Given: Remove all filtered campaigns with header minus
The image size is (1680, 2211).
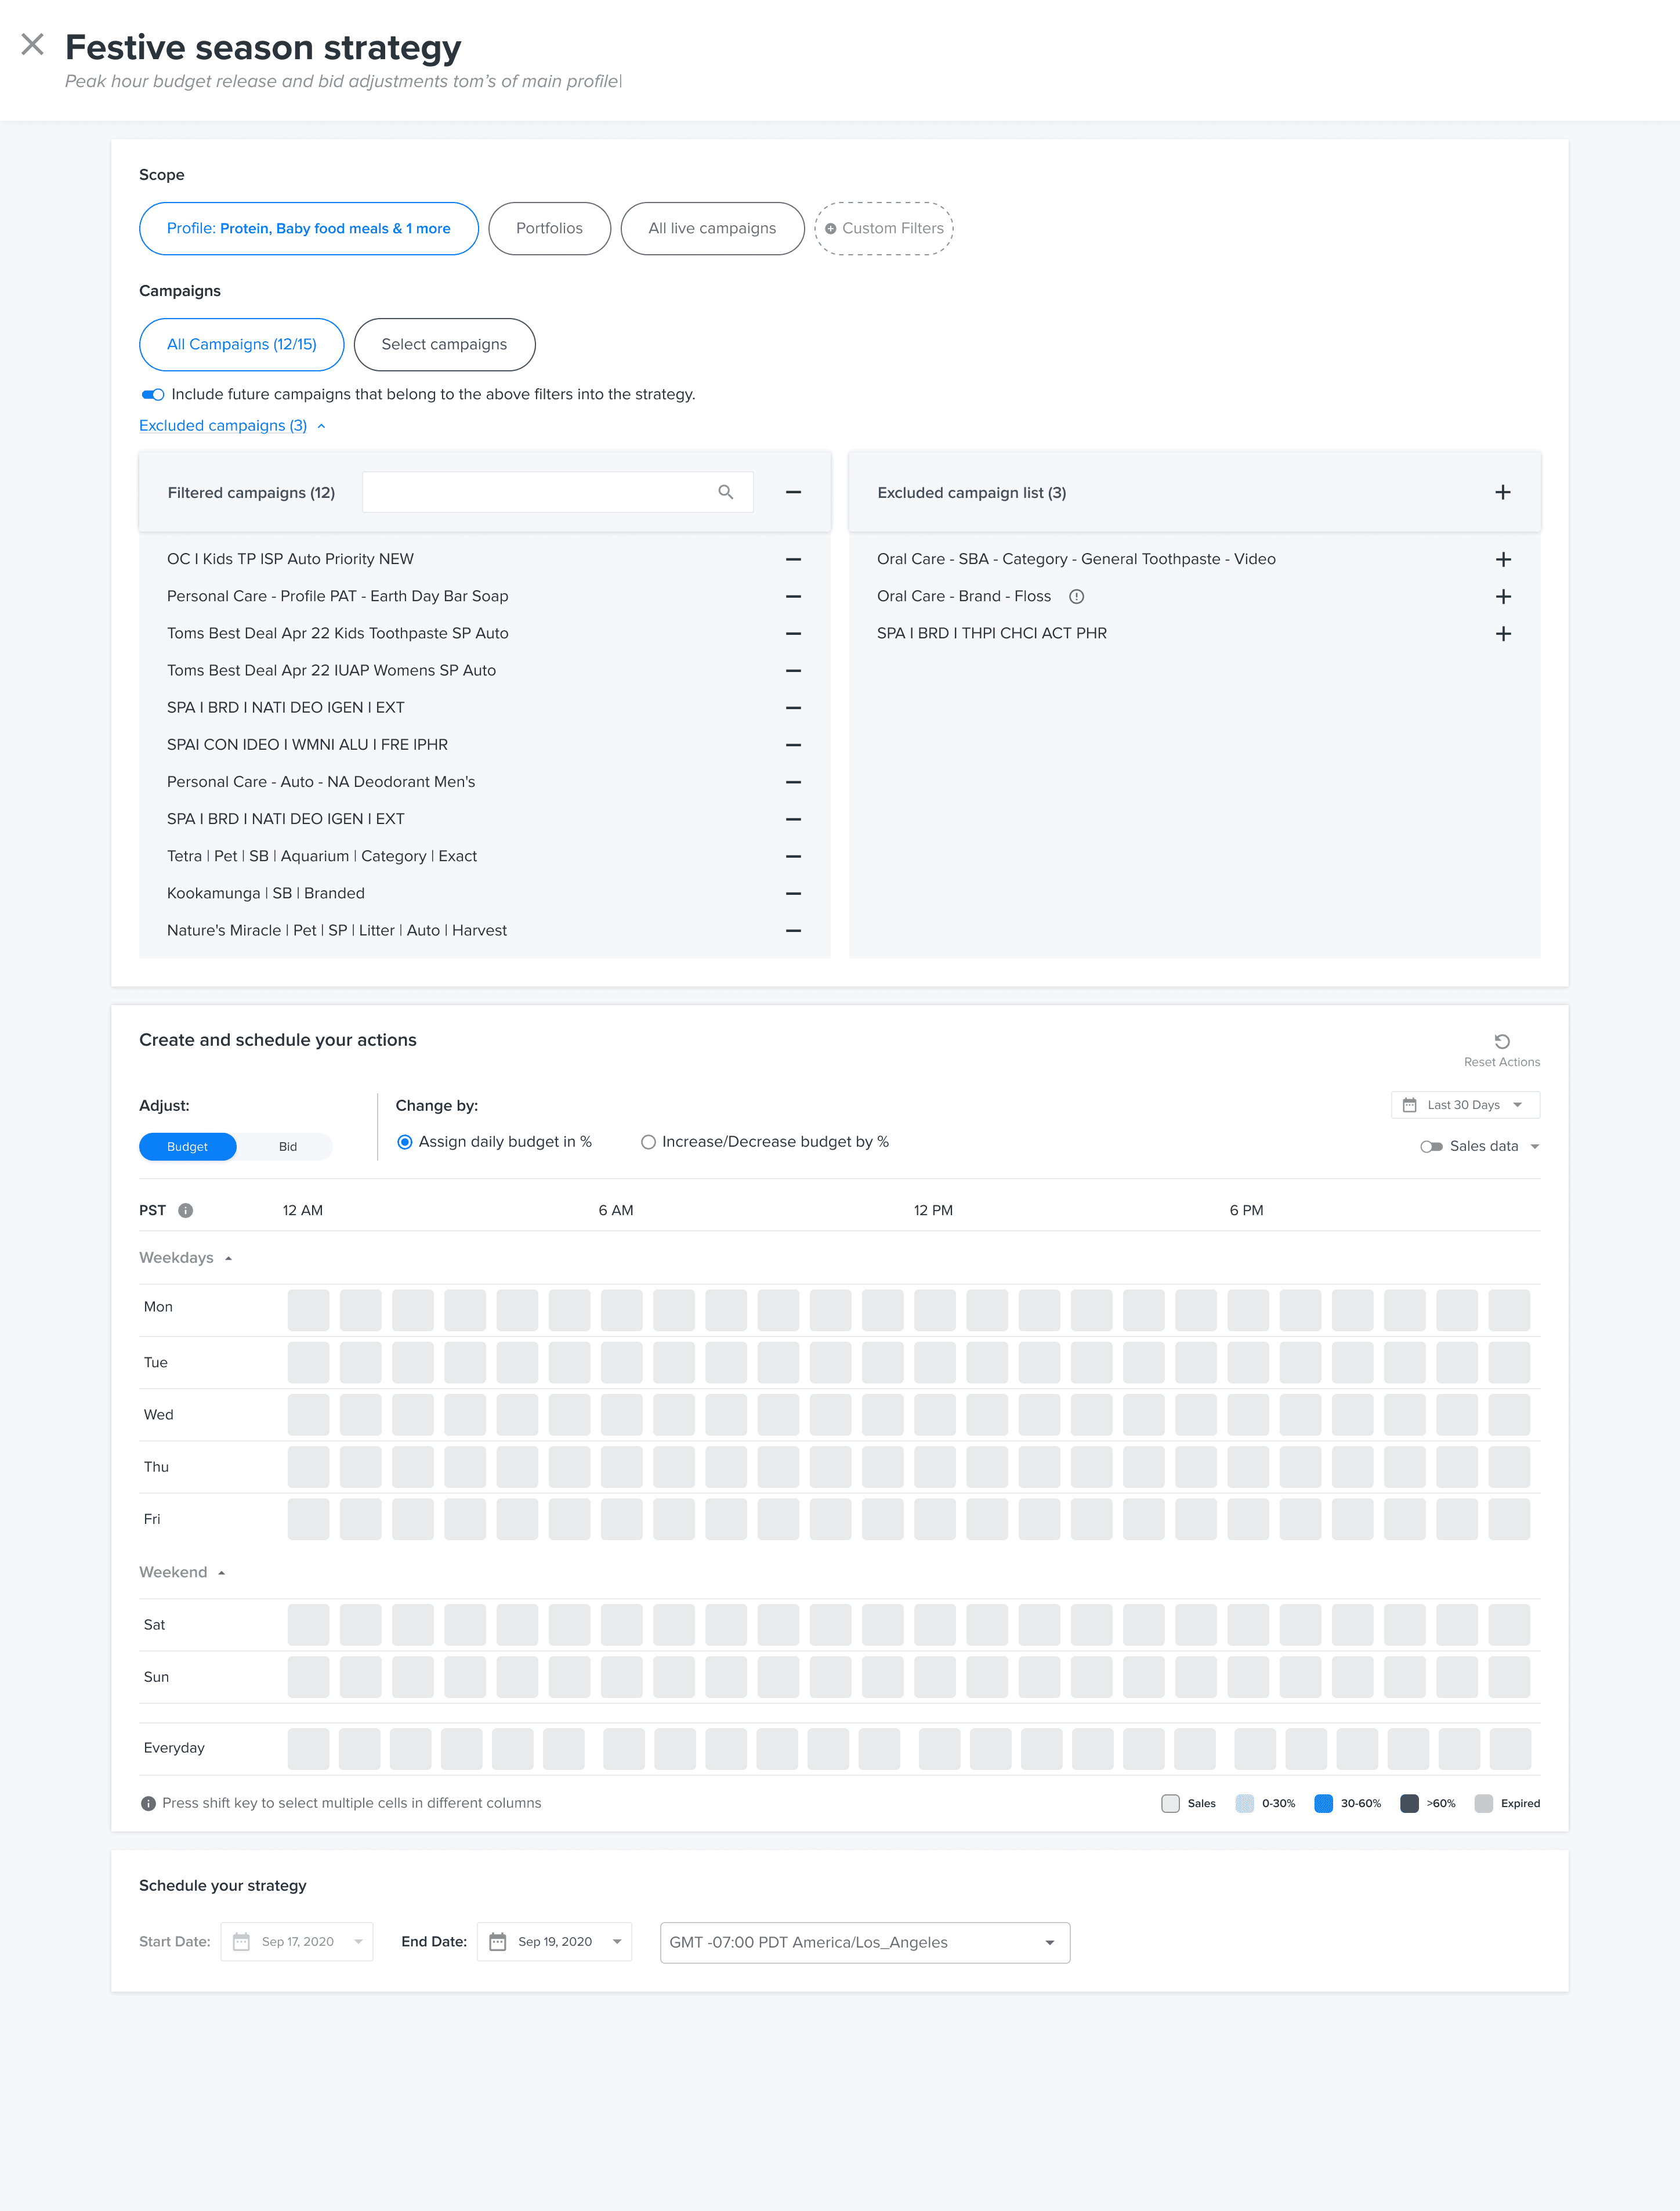Looking at the screenshot, I should (793, 492).
